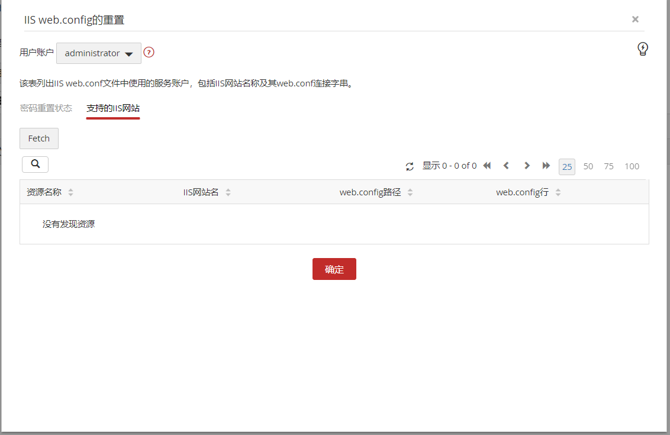Click the Fetch button
670x435 pixels.
coord(39,138)
